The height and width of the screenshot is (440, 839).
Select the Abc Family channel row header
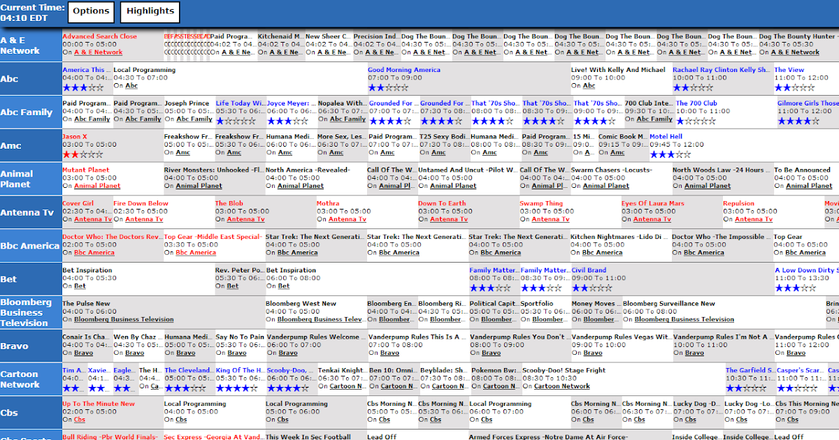[30, 112]
